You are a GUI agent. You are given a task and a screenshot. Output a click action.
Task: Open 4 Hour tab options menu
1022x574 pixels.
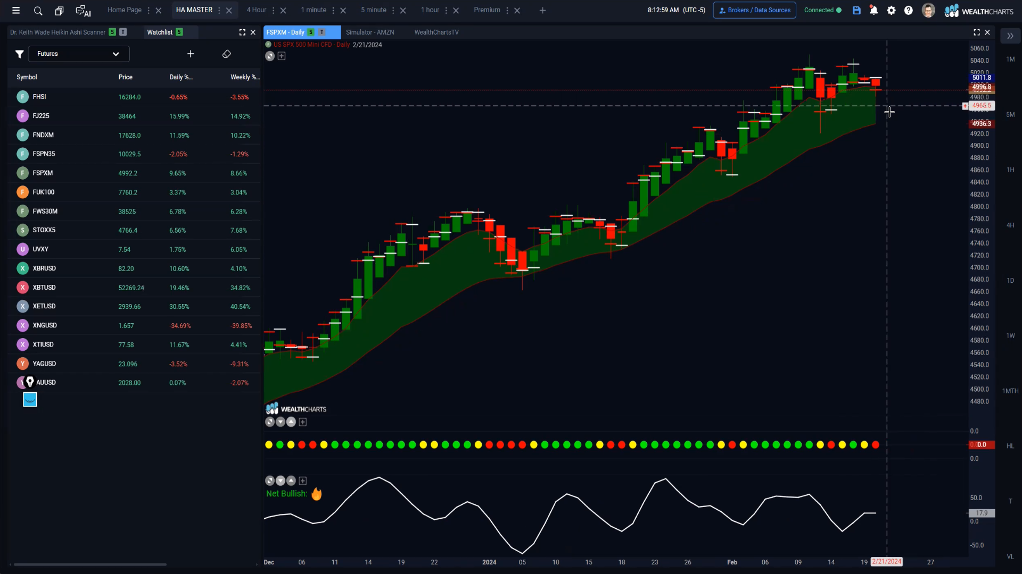pos(274,11)
